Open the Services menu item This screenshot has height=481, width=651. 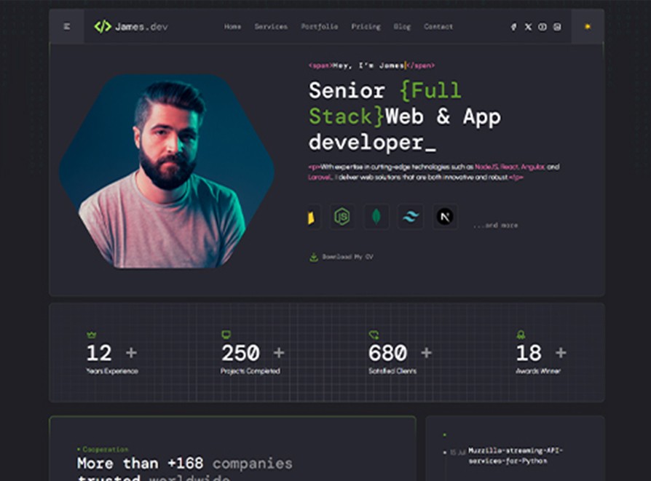coord(271,27)
